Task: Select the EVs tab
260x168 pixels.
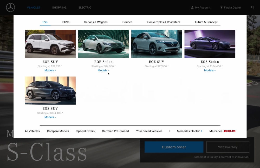Action: [45, 22]
